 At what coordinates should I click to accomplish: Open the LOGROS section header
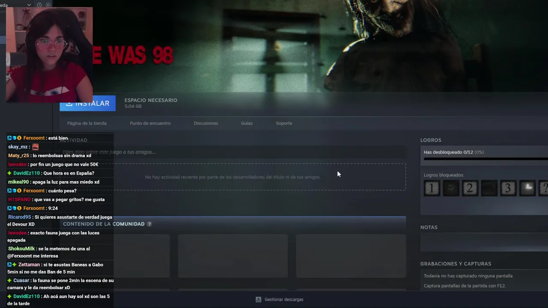coord(431,140)
